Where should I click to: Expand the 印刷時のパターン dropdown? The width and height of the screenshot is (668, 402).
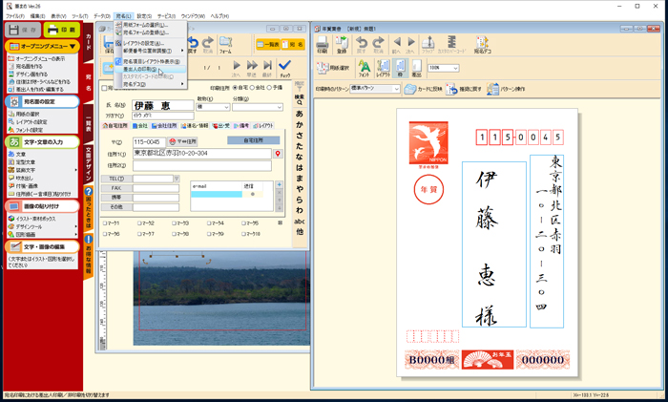394,90
